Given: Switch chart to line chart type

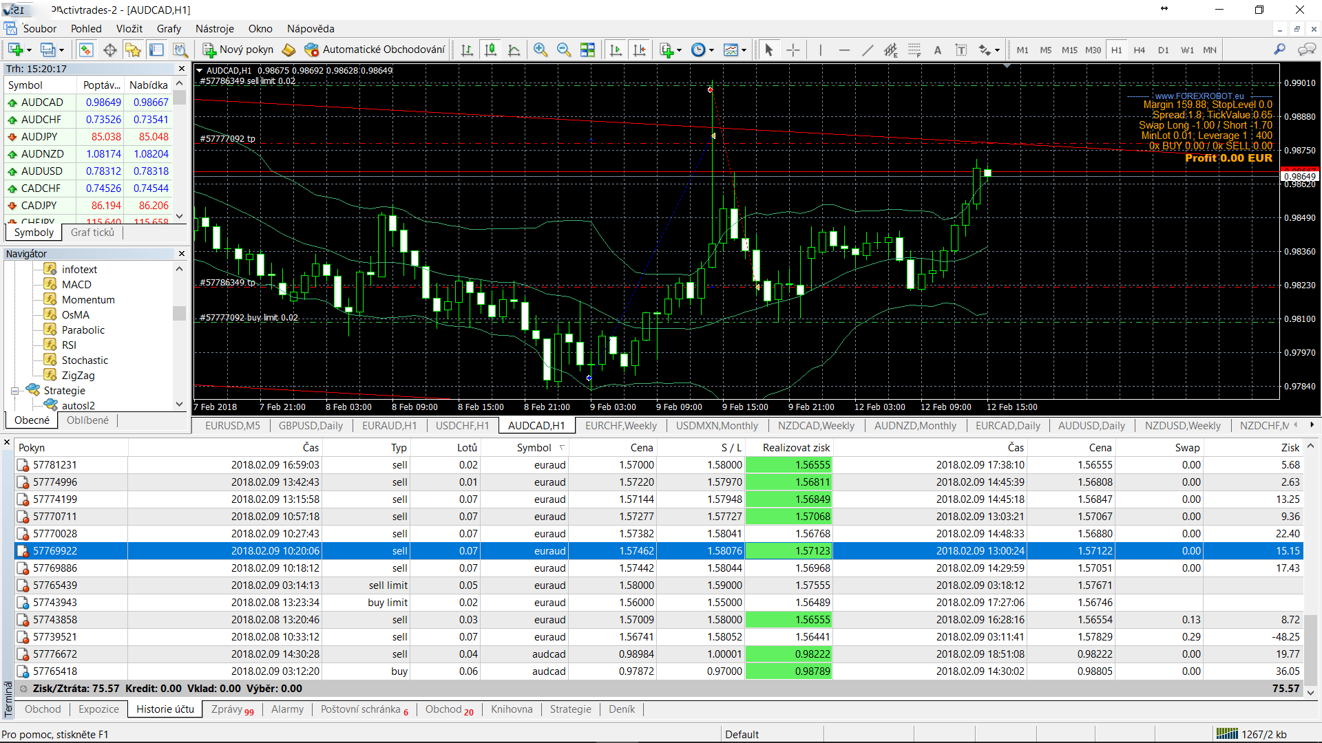Looking at the screenshot, I should [x=514, y=50].
